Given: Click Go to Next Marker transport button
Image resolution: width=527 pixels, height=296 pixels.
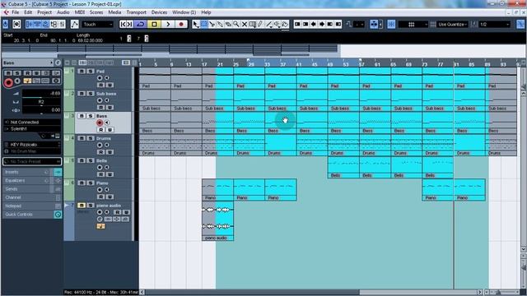Looking at the screenshot, I should [x=130, y=24].
